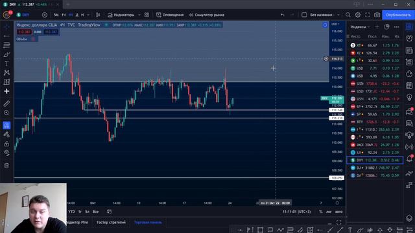This screenshot has width=415, height=233.
Task: Toggle лог logarithmic scale
Action: [x=329, y=212]
